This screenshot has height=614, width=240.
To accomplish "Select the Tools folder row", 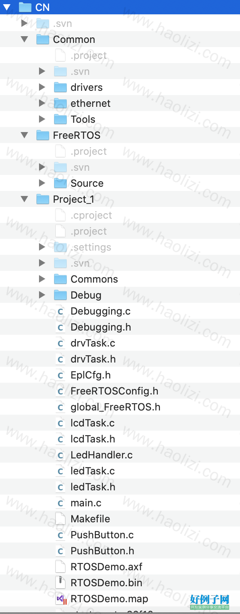I will click(120, 119).
